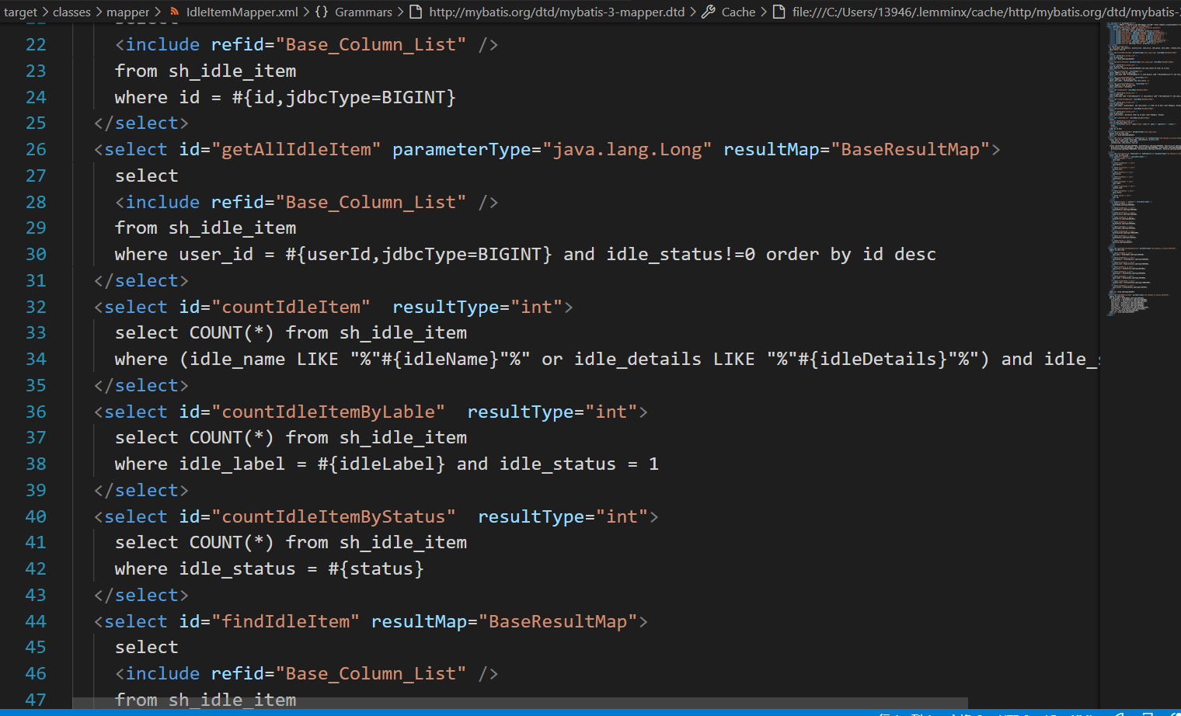Click closing '</select>' tag on line 39
Image resolution: width=1181 pixels, height=716 pixels.
141,491
